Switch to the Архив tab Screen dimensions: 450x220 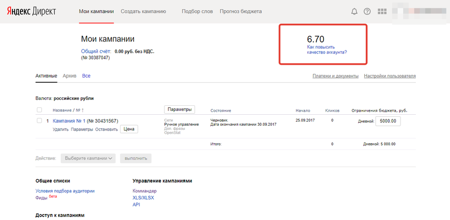pos(69,76)
